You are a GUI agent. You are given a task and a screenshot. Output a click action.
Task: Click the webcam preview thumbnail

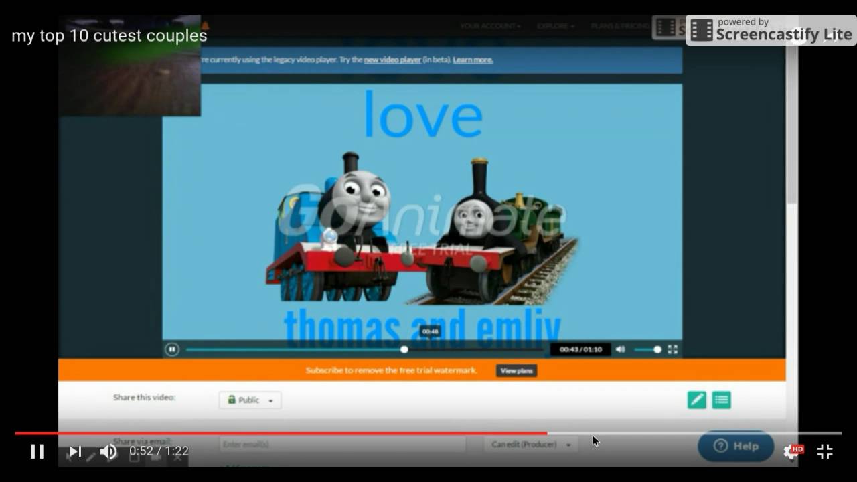pos(129,66)
